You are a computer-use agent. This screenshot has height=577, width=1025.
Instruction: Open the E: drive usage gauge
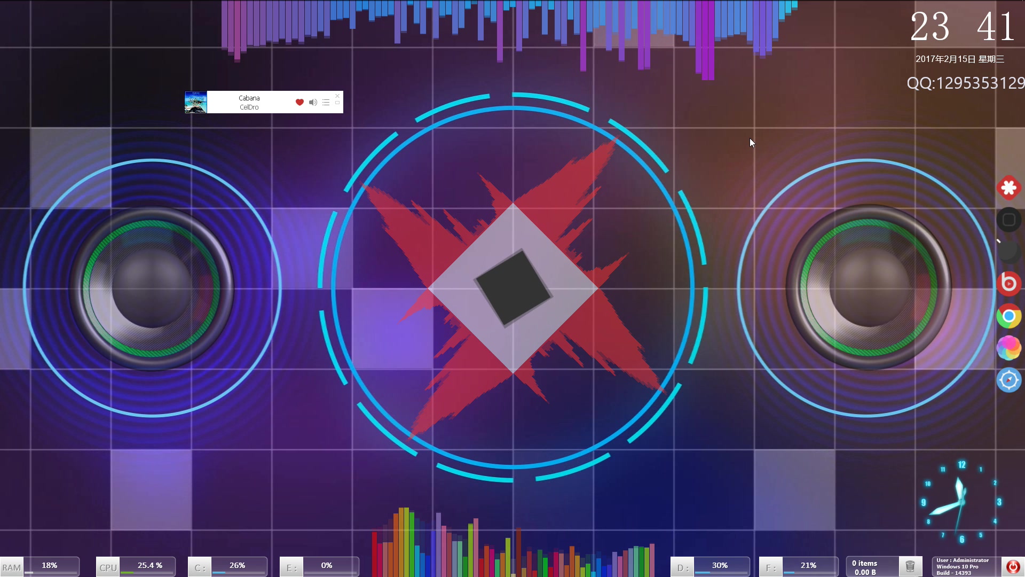(320, 566)
